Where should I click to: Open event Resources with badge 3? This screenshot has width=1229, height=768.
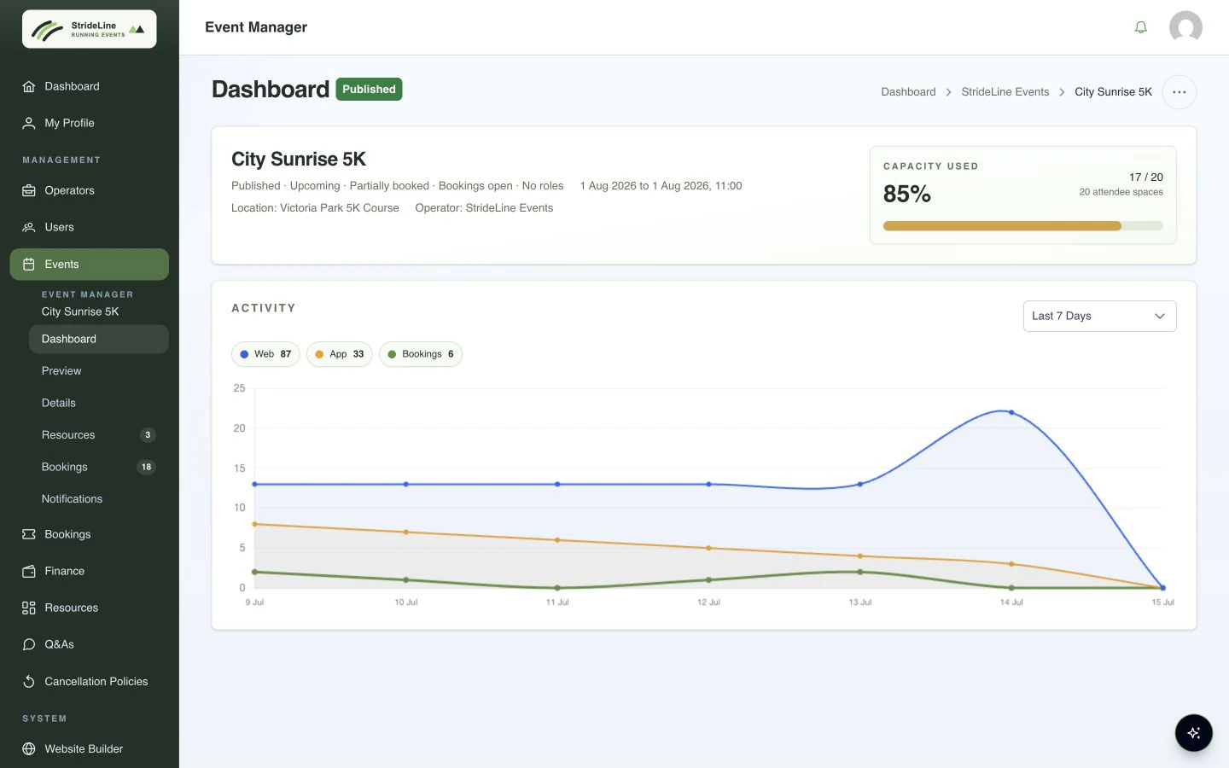pyautogui.click(x=99, y=435)
